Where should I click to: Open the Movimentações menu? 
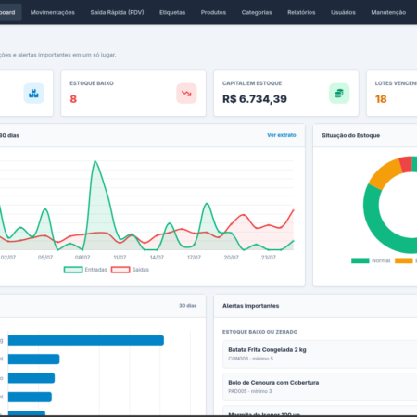pos(53,12)
